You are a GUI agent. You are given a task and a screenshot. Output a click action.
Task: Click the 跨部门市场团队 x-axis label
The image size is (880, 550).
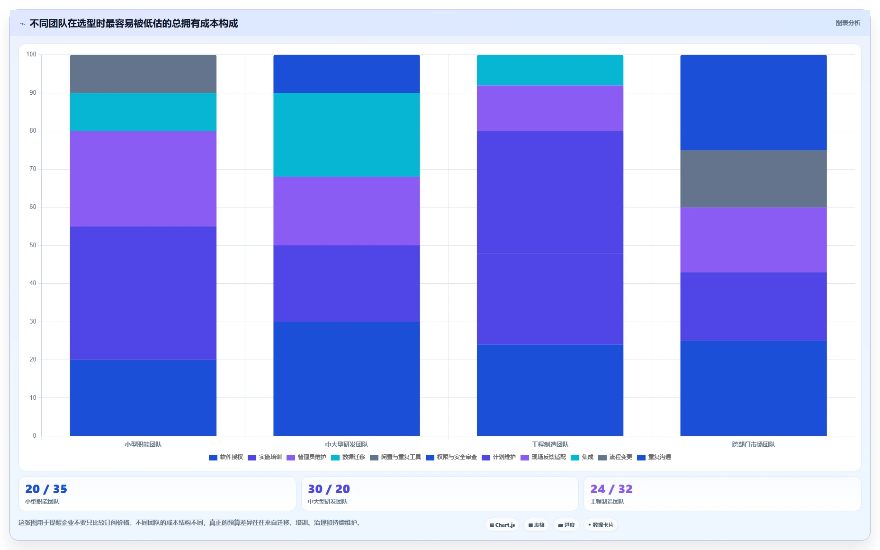point(754,444)
